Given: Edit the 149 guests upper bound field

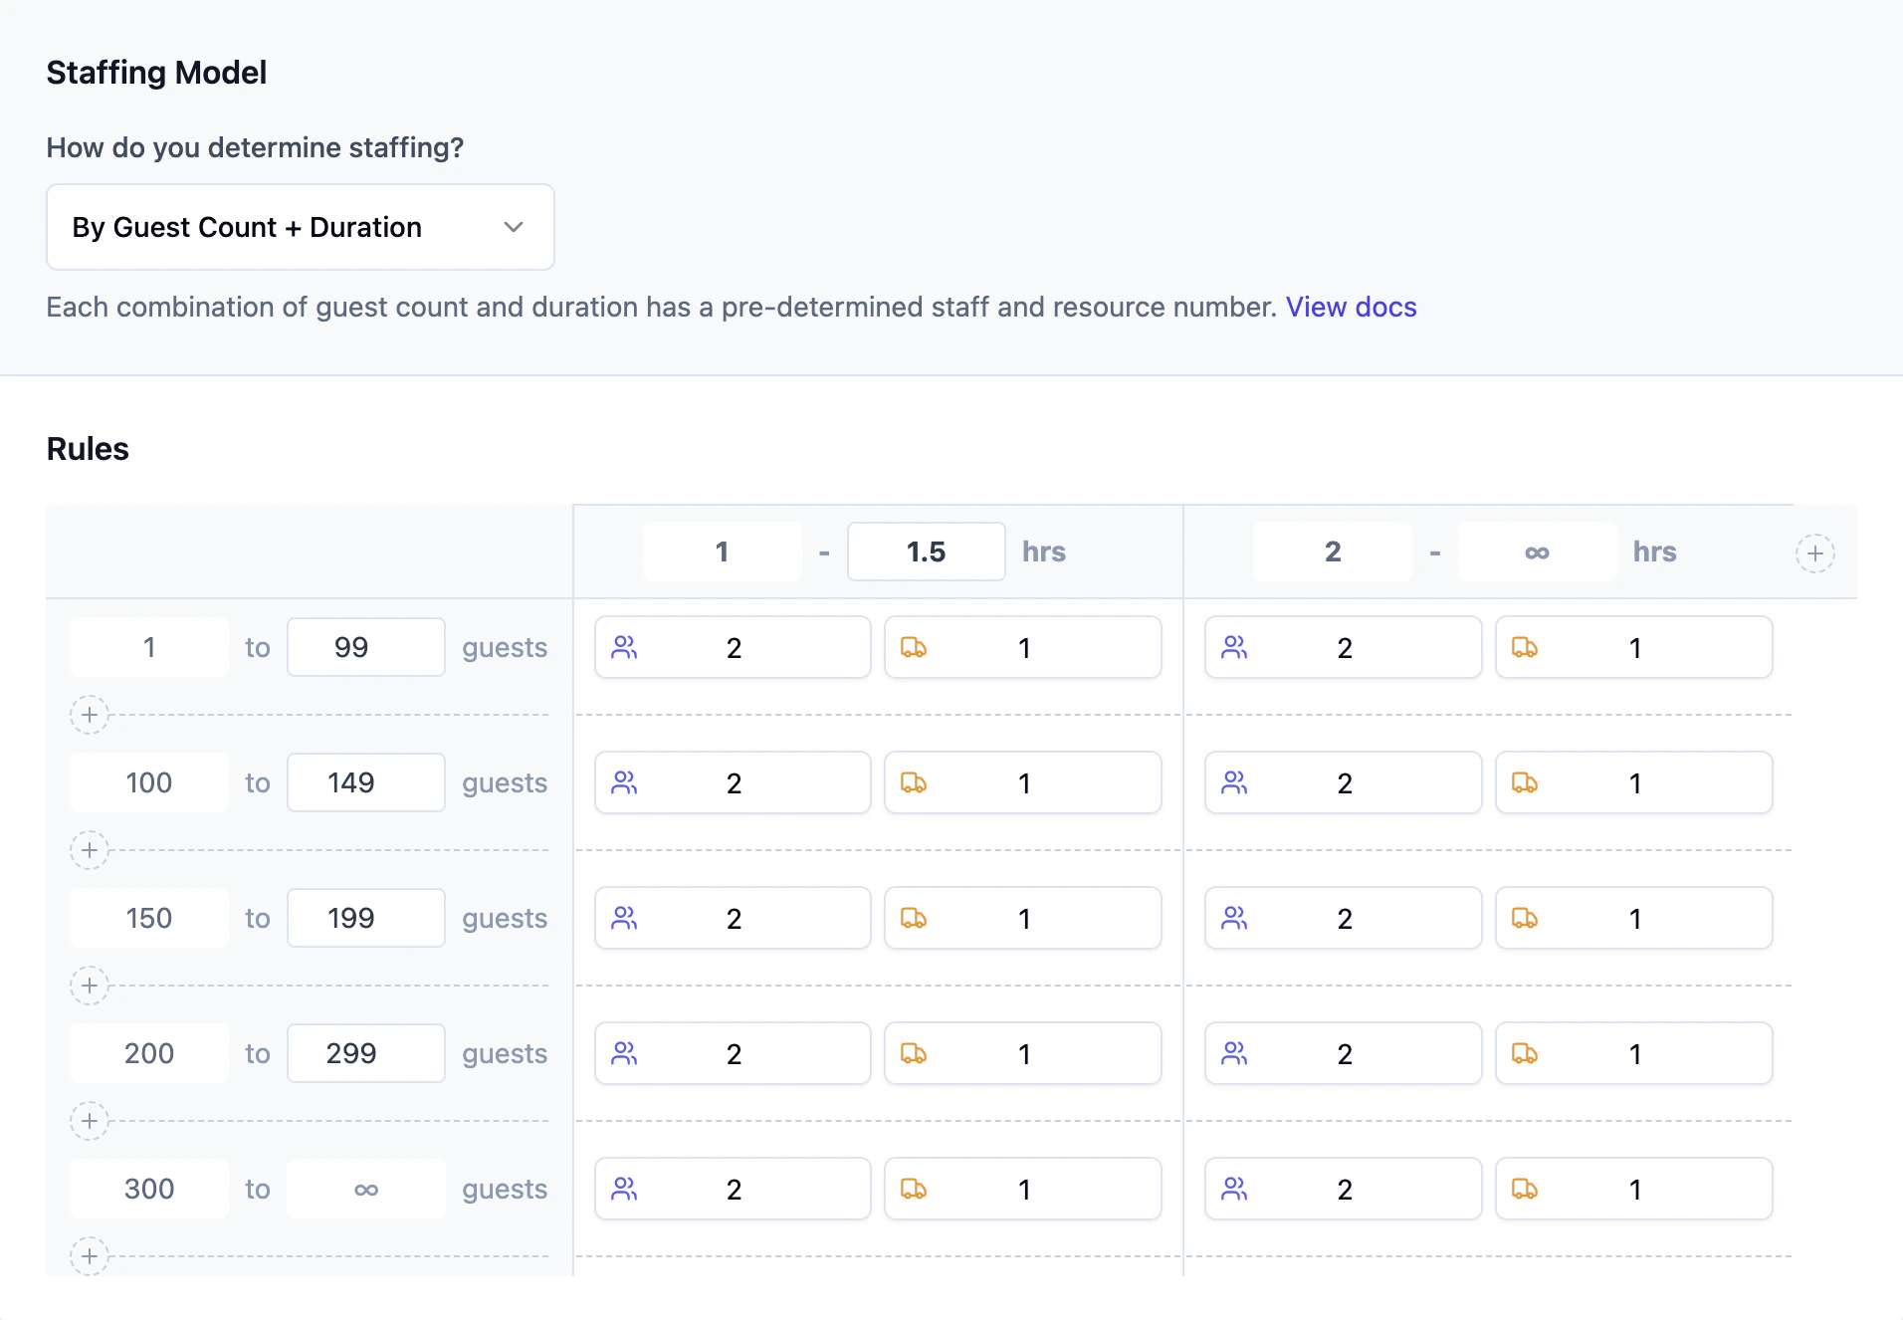Looking at the screenshot, I should [x=365, y=782].
